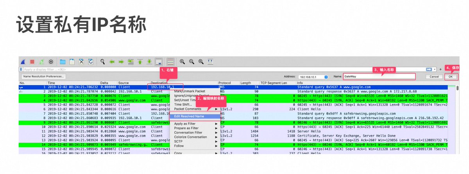Toggle auto-scroll during live capture icon

(159, 62)
